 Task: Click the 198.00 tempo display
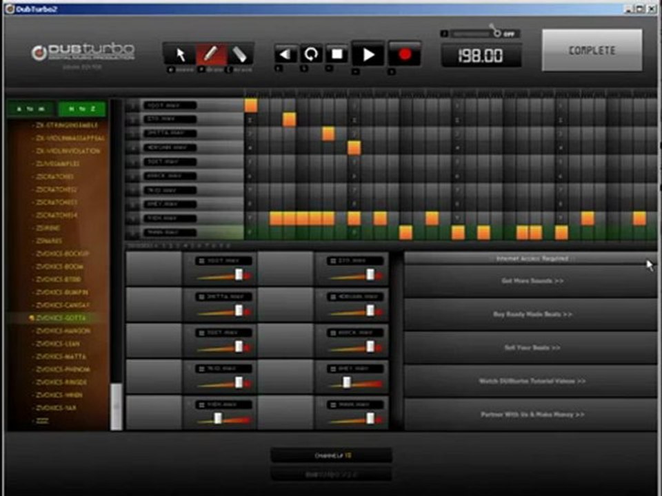tap(481, 56)
